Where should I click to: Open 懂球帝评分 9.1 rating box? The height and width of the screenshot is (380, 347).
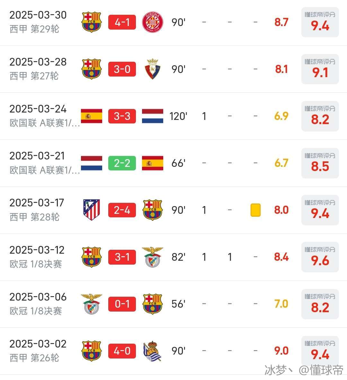point(320,69)
